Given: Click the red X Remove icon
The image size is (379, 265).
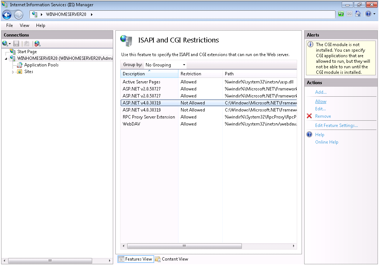Looking at the screenshot, I should point(309,116).
